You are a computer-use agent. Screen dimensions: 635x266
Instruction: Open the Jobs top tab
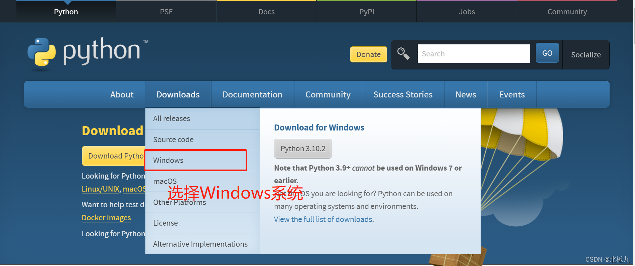(x=467, y=12)
